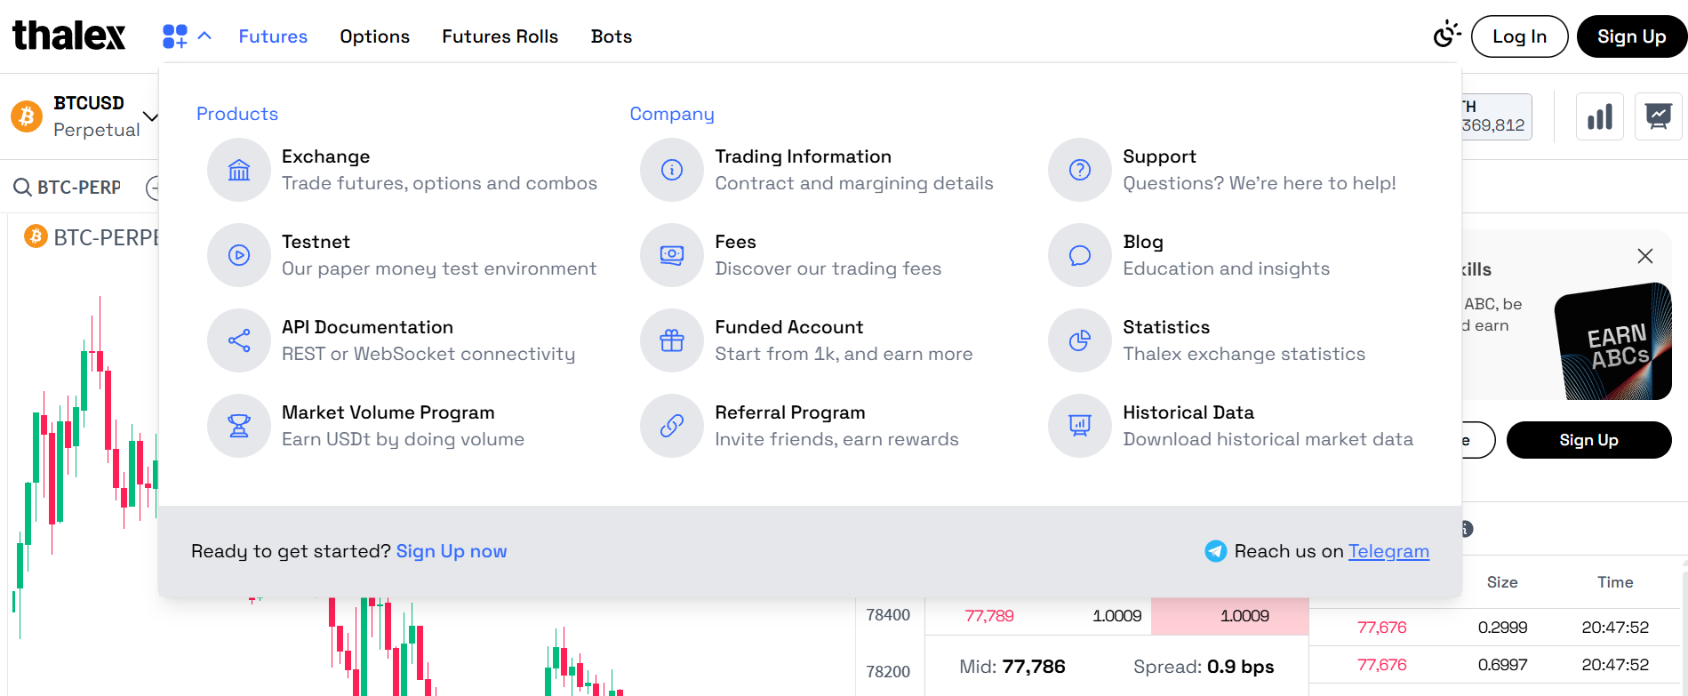Click the Log In button

point(1519,36)
